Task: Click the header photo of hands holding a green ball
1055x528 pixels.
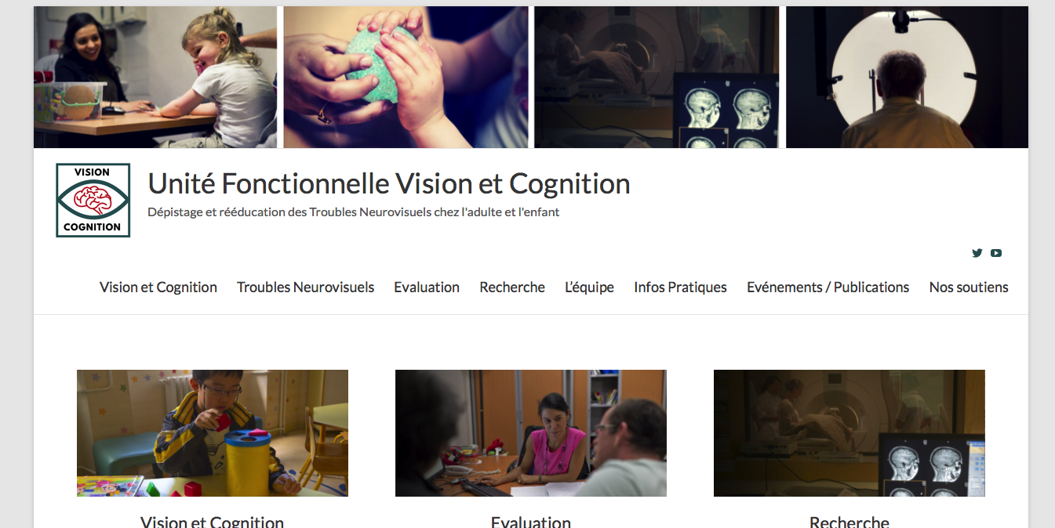Action: point(406,77)
